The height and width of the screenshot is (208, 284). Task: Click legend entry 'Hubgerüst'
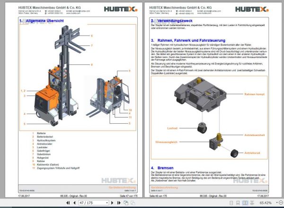(x=43, y=158)
